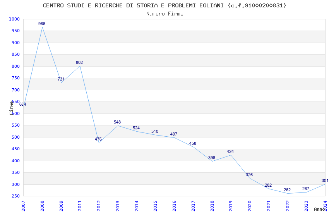
Task: Select data label 458
Action: click(193, 143)
